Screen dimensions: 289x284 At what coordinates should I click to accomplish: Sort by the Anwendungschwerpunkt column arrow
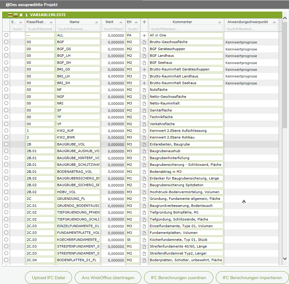coord(274,22)
